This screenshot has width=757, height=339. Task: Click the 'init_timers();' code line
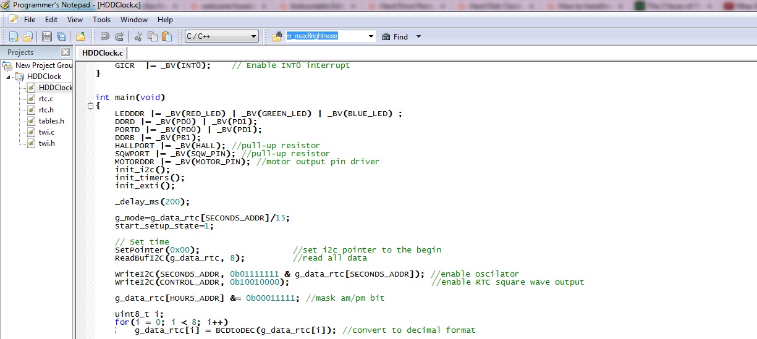tap(150, 177)
